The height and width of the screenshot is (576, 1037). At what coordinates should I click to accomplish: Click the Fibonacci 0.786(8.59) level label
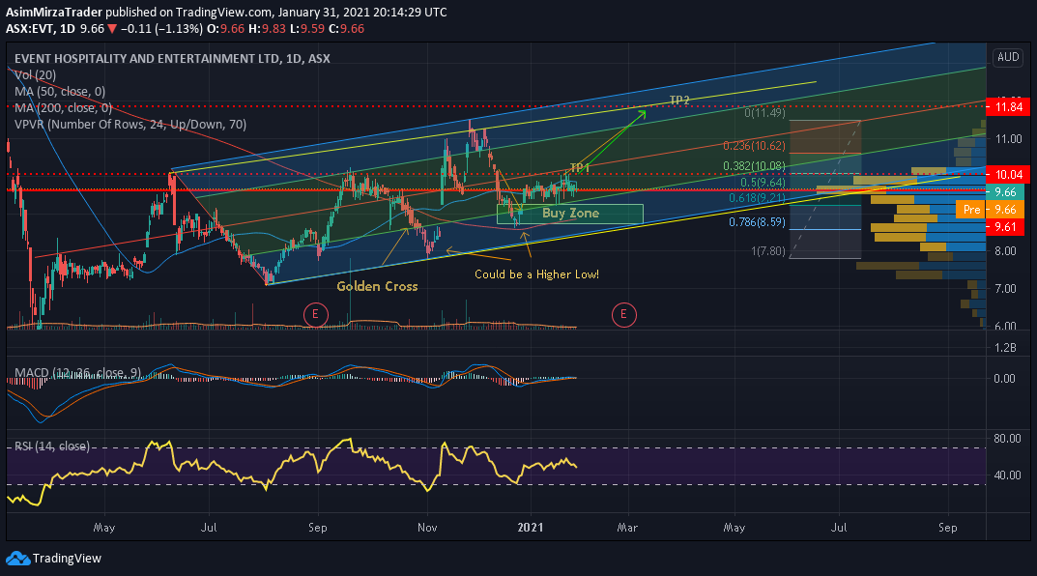(758, 222)
